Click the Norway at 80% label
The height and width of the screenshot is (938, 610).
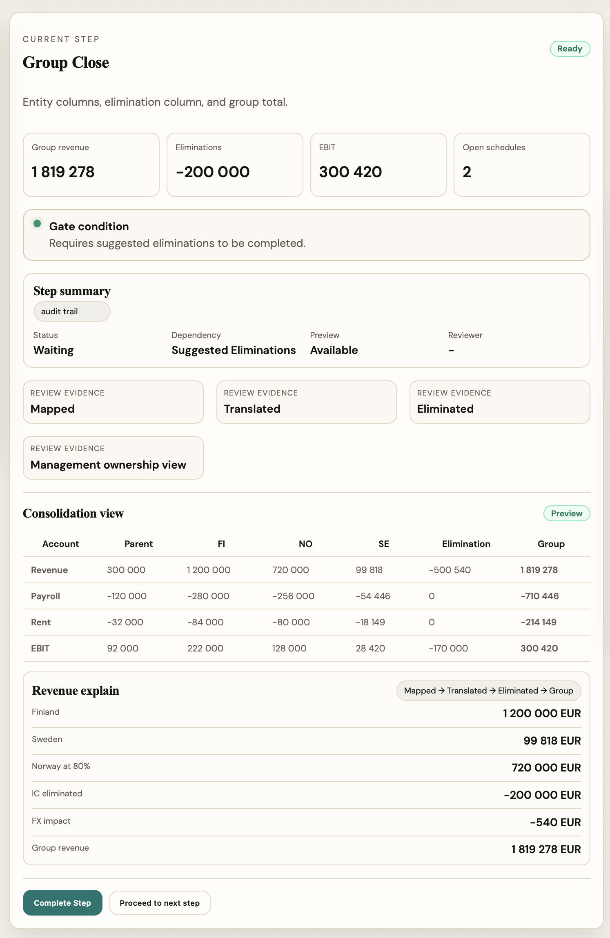61,766
